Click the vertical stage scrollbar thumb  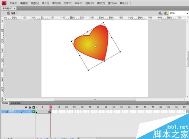click(x=187, y=59)
